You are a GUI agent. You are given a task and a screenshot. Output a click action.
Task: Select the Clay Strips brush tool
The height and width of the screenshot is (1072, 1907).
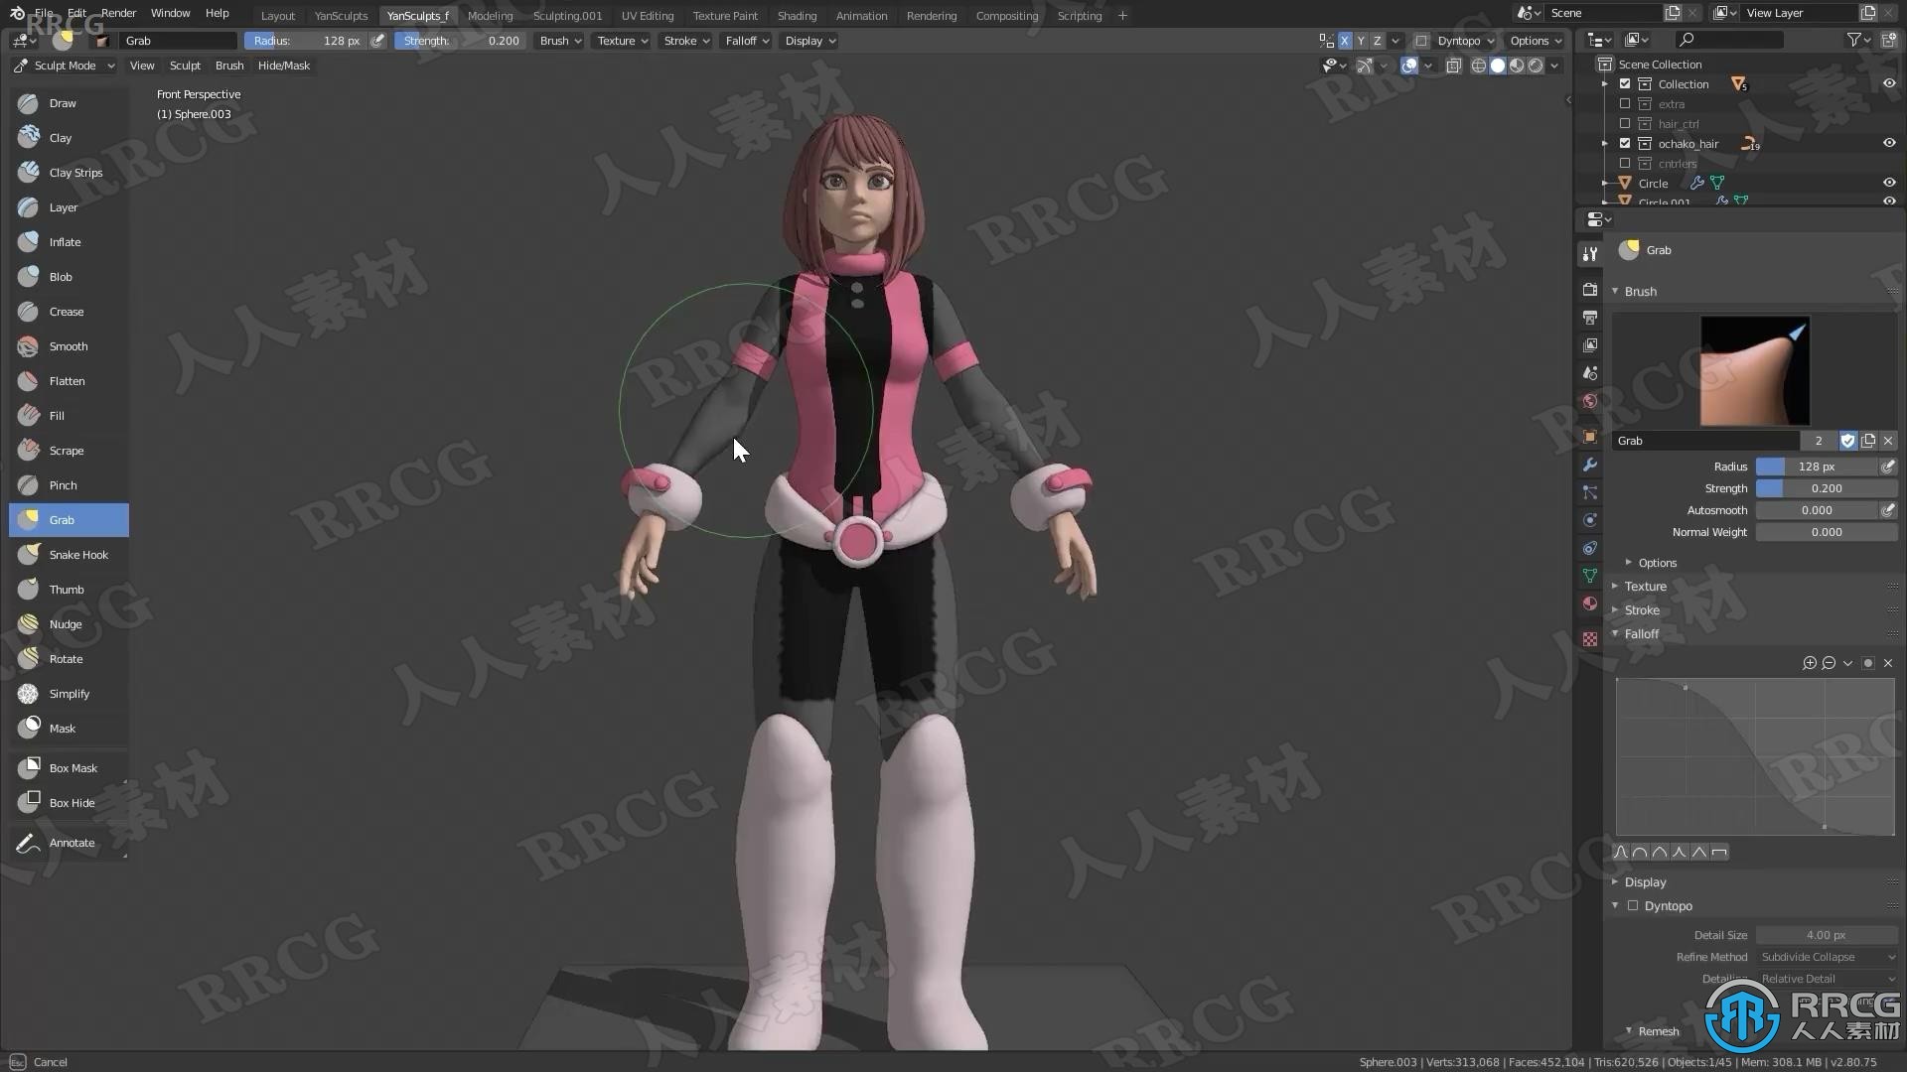75,172
